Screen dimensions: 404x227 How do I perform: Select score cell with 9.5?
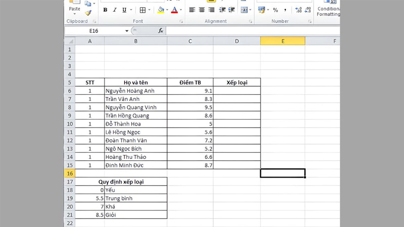pyautogui.click(x=190, y=107)
